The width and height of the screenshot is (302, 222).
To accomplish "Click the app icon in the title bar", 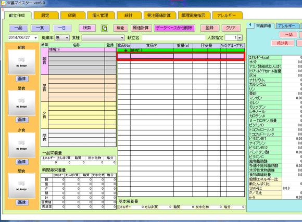I will (3, 3).
